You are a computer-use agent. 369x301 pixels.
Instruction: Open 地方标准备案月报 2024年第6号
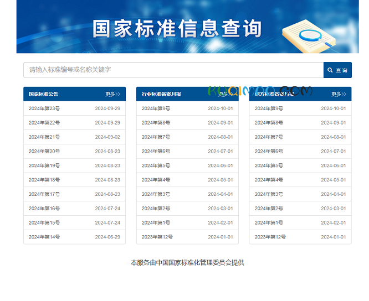click(x=269, y=151)
